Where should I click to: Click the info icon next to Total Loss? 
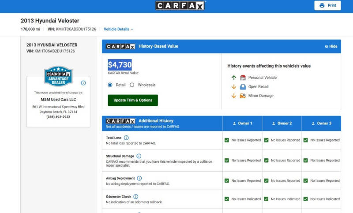click(126, 138)
